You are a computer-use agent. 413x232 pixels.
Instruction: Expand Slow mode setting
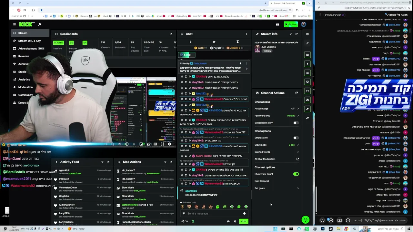click(x=298, y=145)
